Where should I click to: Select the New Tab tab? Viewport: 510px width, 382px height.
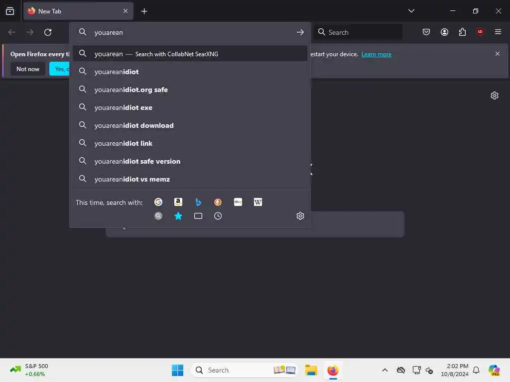pyautogui.click(x=78, y=11)
